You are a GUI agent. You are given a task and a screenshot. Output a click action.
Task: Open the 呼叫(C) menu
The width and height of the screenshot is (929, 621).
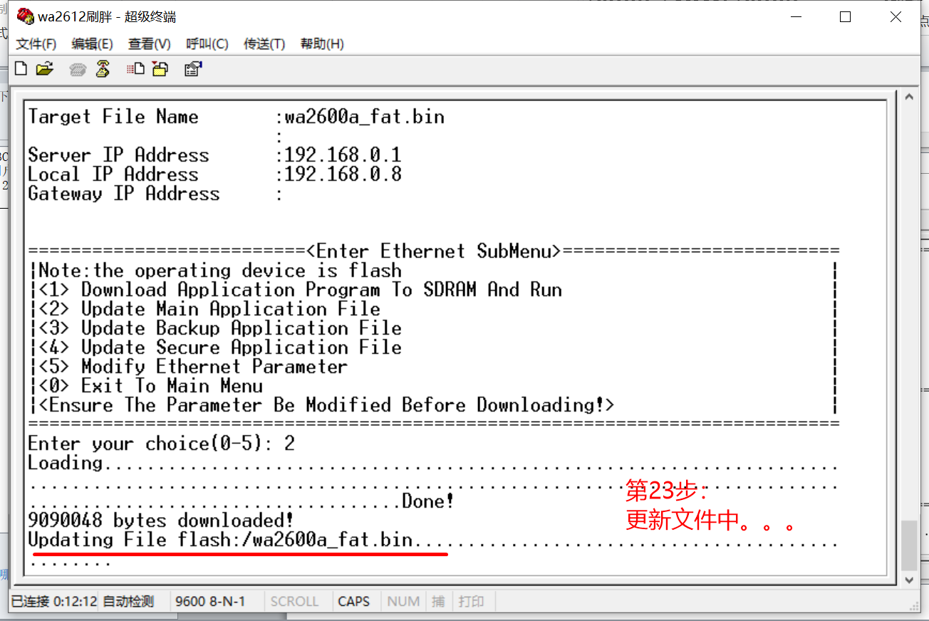(x=207, y=44)
